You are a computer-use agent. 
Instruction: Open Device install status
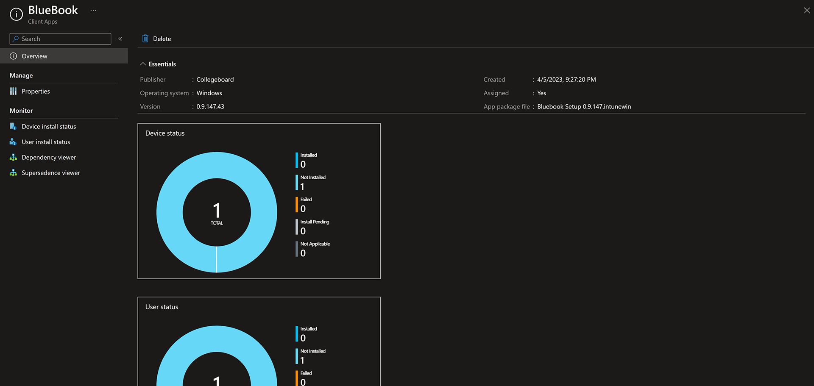[49, 126]
